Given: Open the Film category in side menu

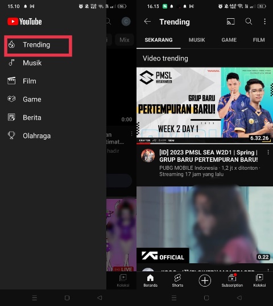Looking at the screenshot, I should pos(30,81).
